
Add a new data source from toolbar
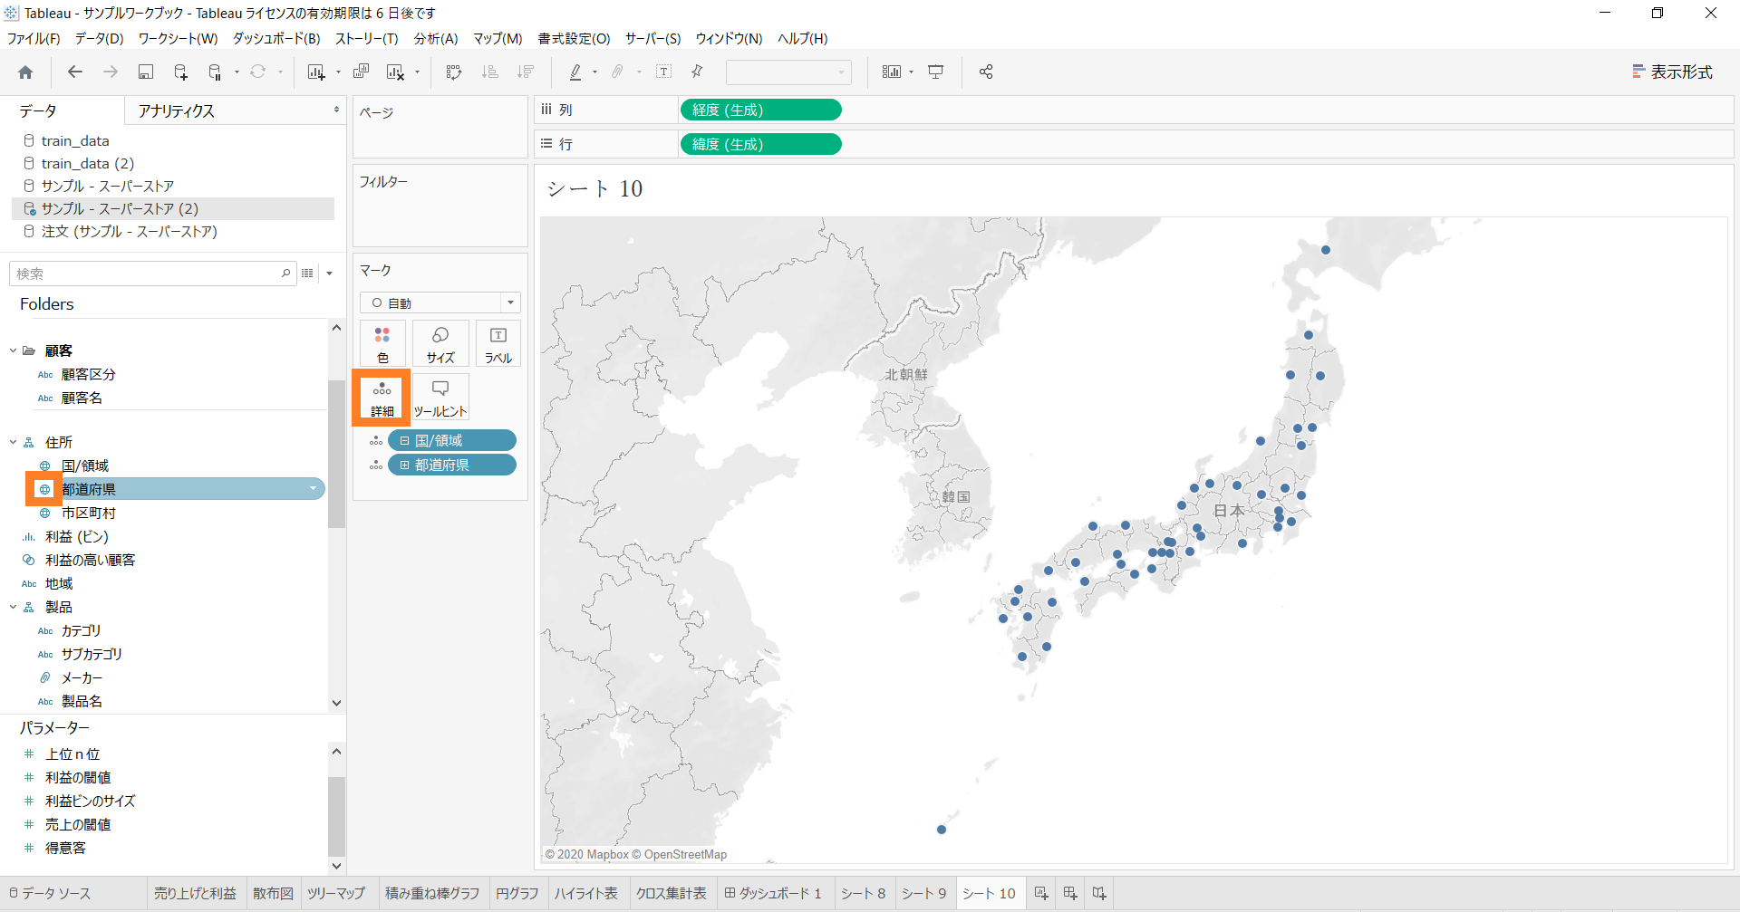pyautogui.click(x=180, y=72)
